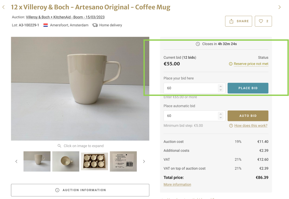Go to the previous lot arrow
289x199 pixels.
tap(4, 7)
